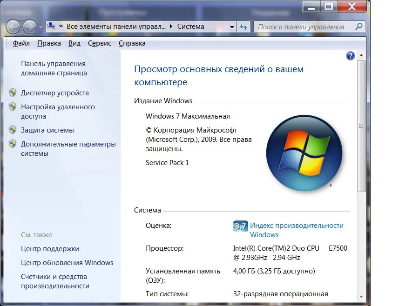Open 'Центр поддержки' link
Screen dimensions: 419x306
pos(50,249)
